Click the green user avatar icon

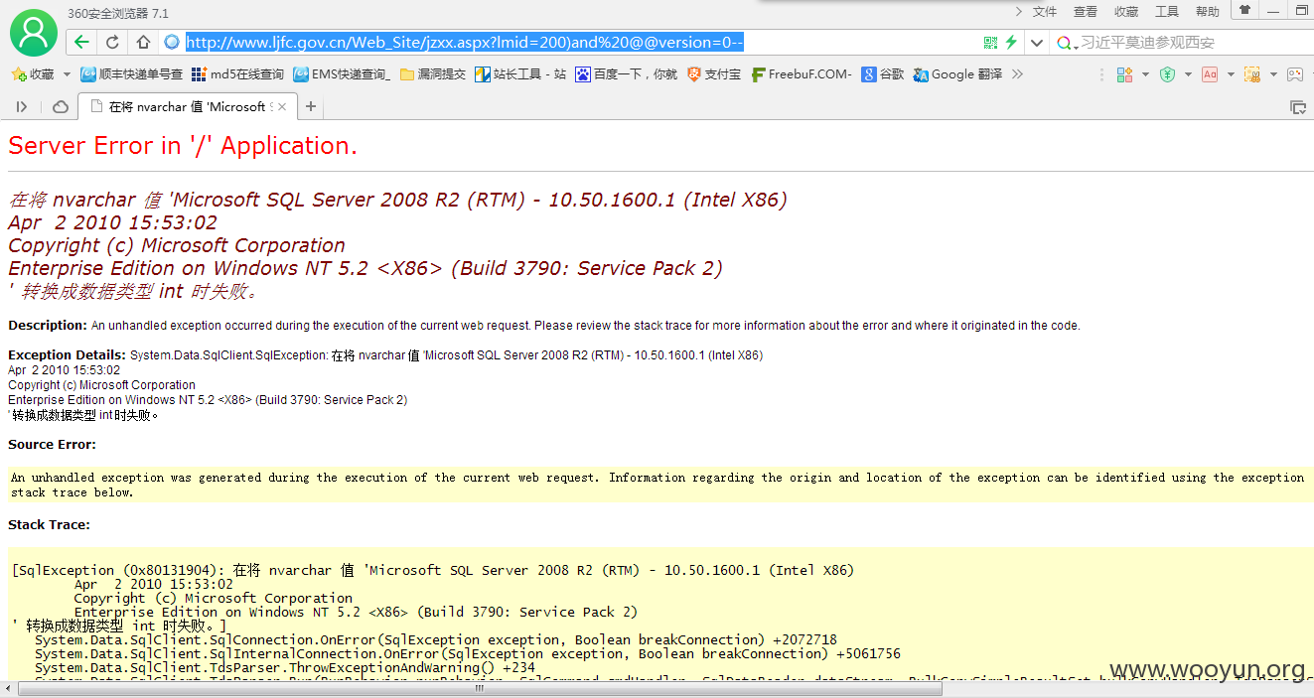33,33
